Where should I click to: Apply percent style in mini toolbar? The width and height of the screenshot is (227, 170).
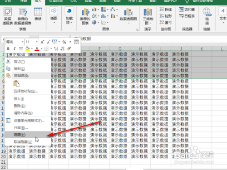64,42
